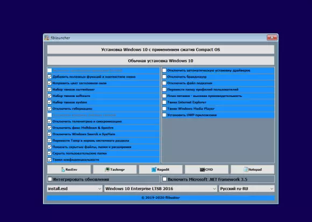Uncheck 'Отключить гибернацию'
Screen dimensions: 312x222
tap(49, 109)
